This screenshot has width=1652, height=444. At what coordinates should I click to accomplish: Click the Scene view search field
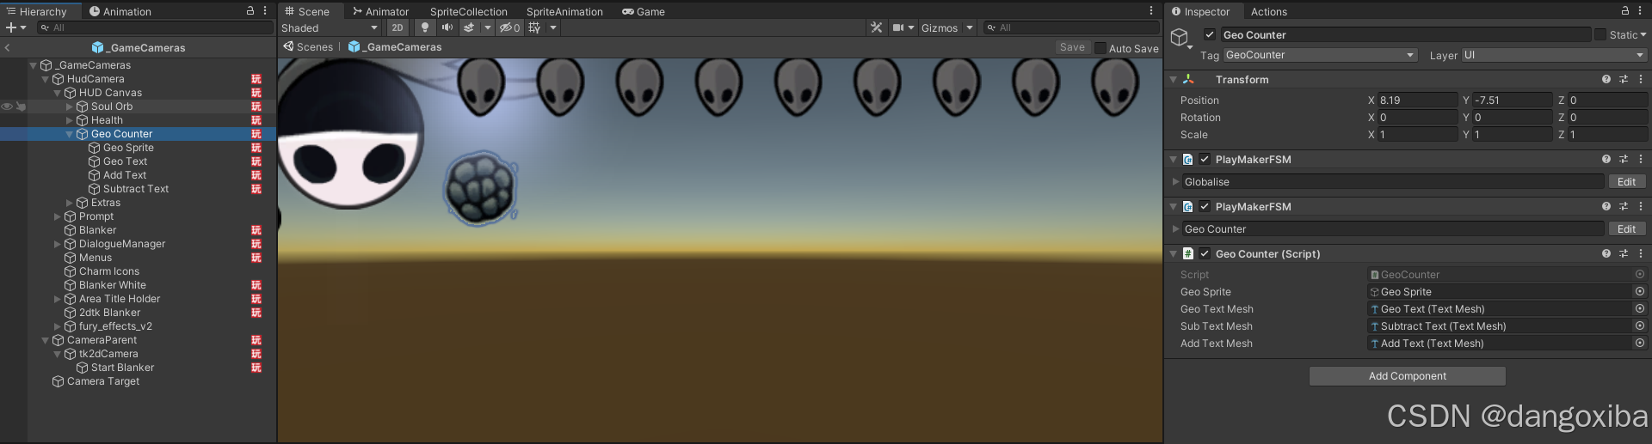(1071, 27)
